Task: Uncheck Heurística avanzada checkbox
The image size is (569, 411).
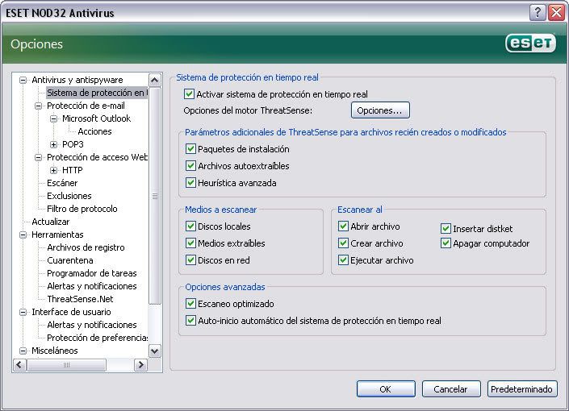Action: pos(190,182)
